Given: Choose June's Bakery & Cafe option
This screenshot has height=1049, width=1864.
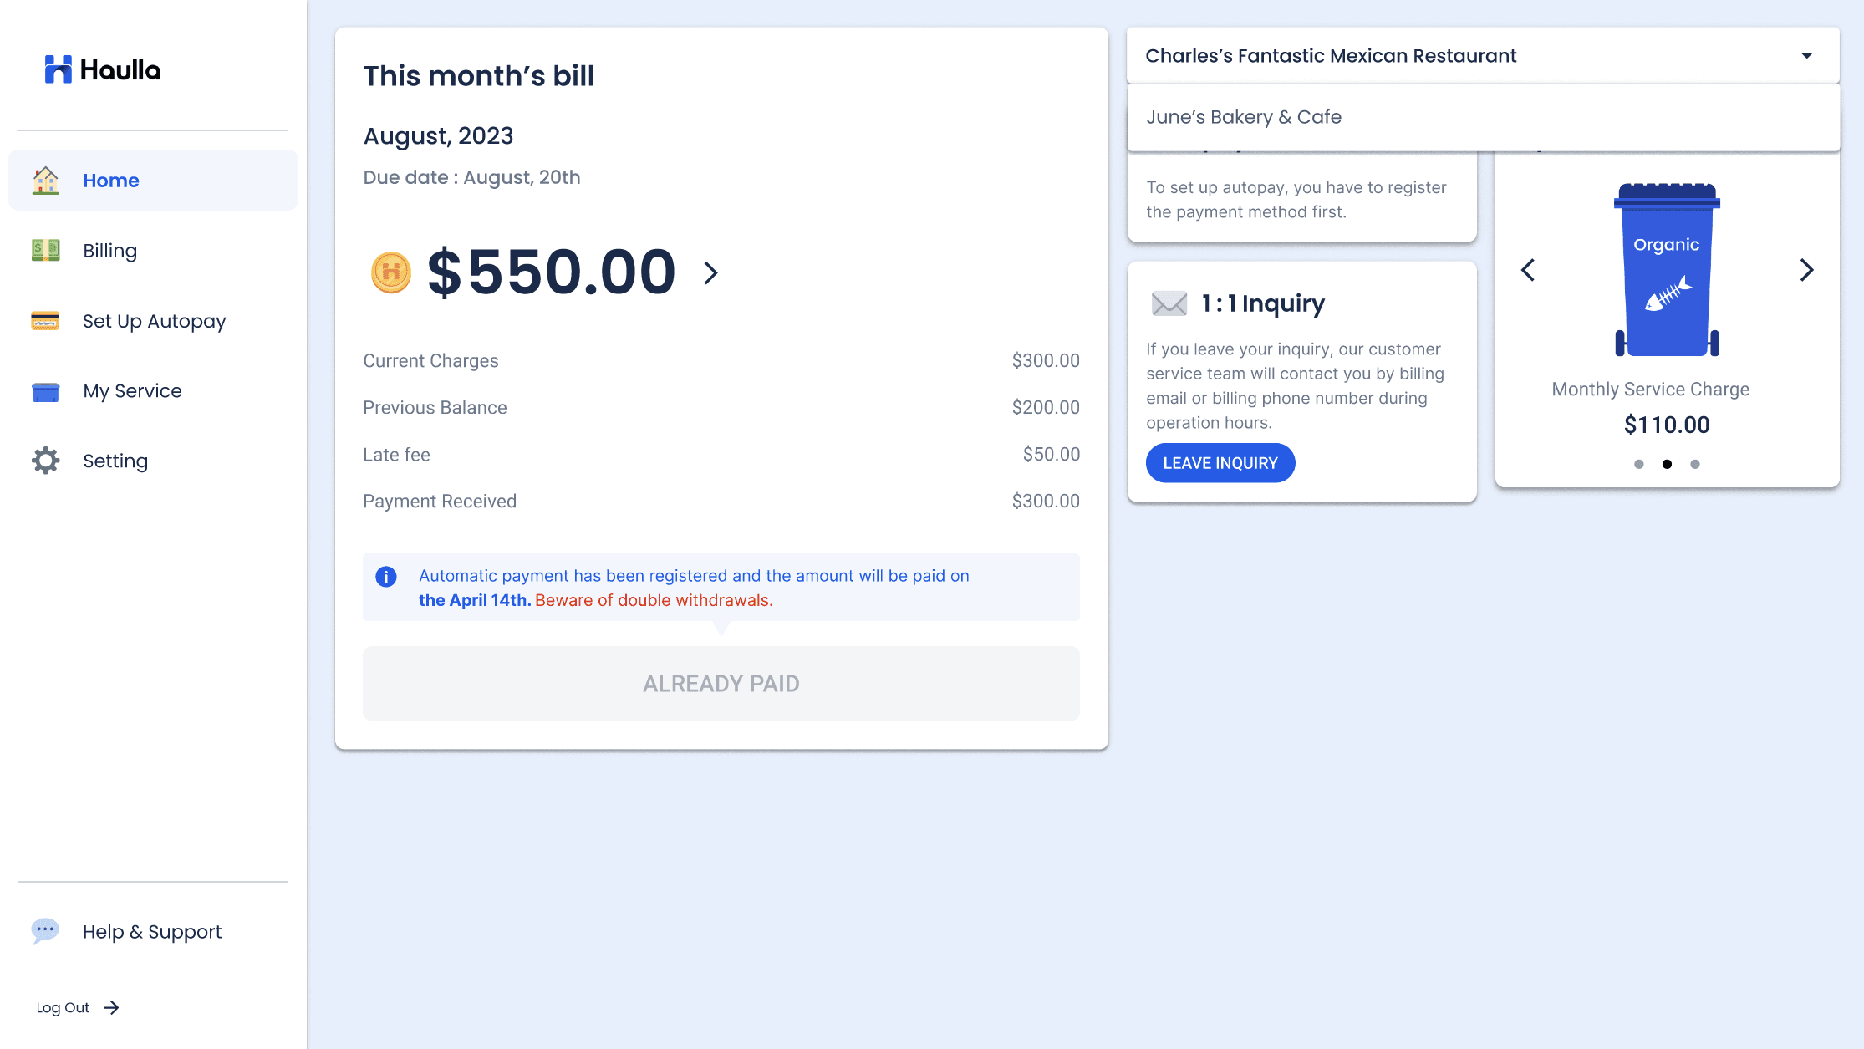Looking at the screenshot, I should pyautogui.click(x=1244, y=117).
